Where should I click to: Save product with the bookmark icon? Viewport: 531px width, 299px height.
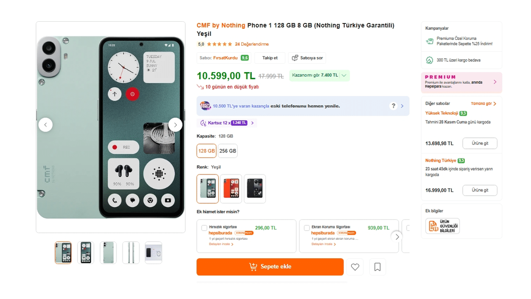[x=377, y=267]
